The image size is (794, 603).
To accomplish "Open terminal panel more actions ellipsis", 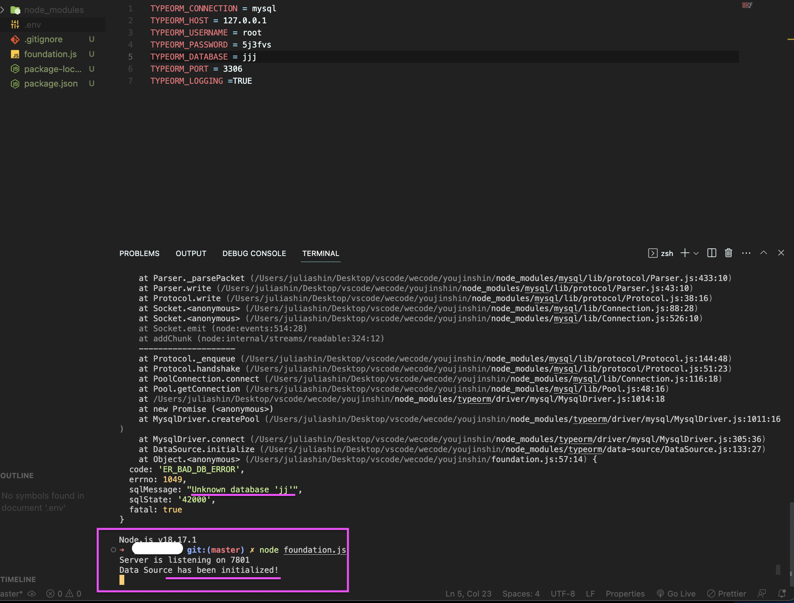I will tap(746, 253).
